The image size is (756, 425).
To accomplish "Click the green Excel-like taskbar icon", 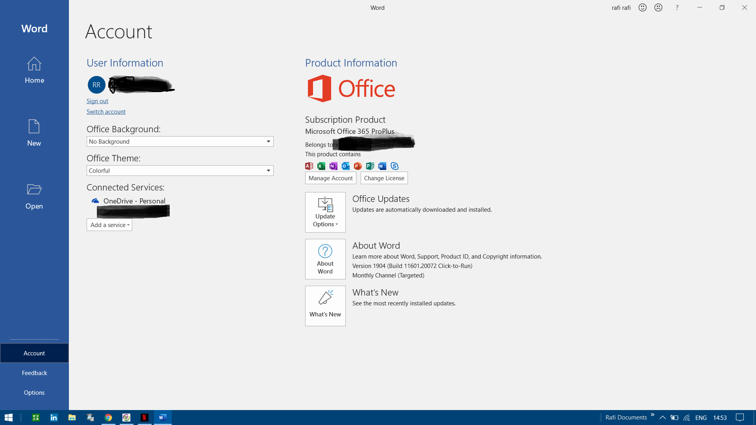I will click(x=36, y=418).
